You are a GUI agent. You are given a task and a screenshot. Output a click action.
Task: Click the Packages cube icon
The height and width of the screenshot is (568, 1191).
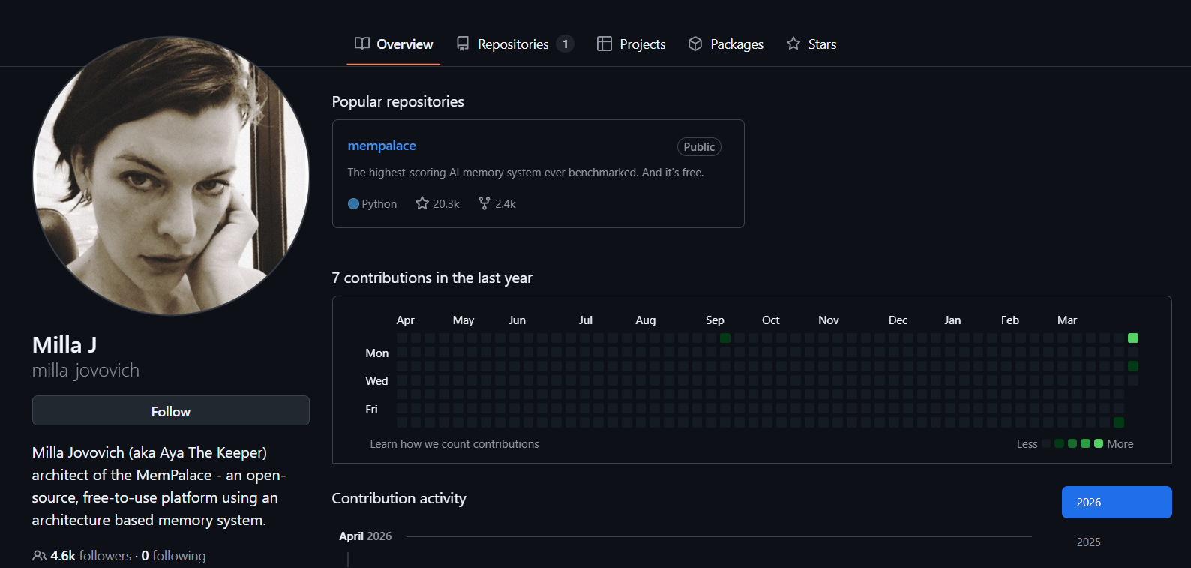point(695,44)
